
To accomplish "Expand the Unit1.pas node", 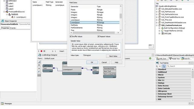I will [159, 33].
